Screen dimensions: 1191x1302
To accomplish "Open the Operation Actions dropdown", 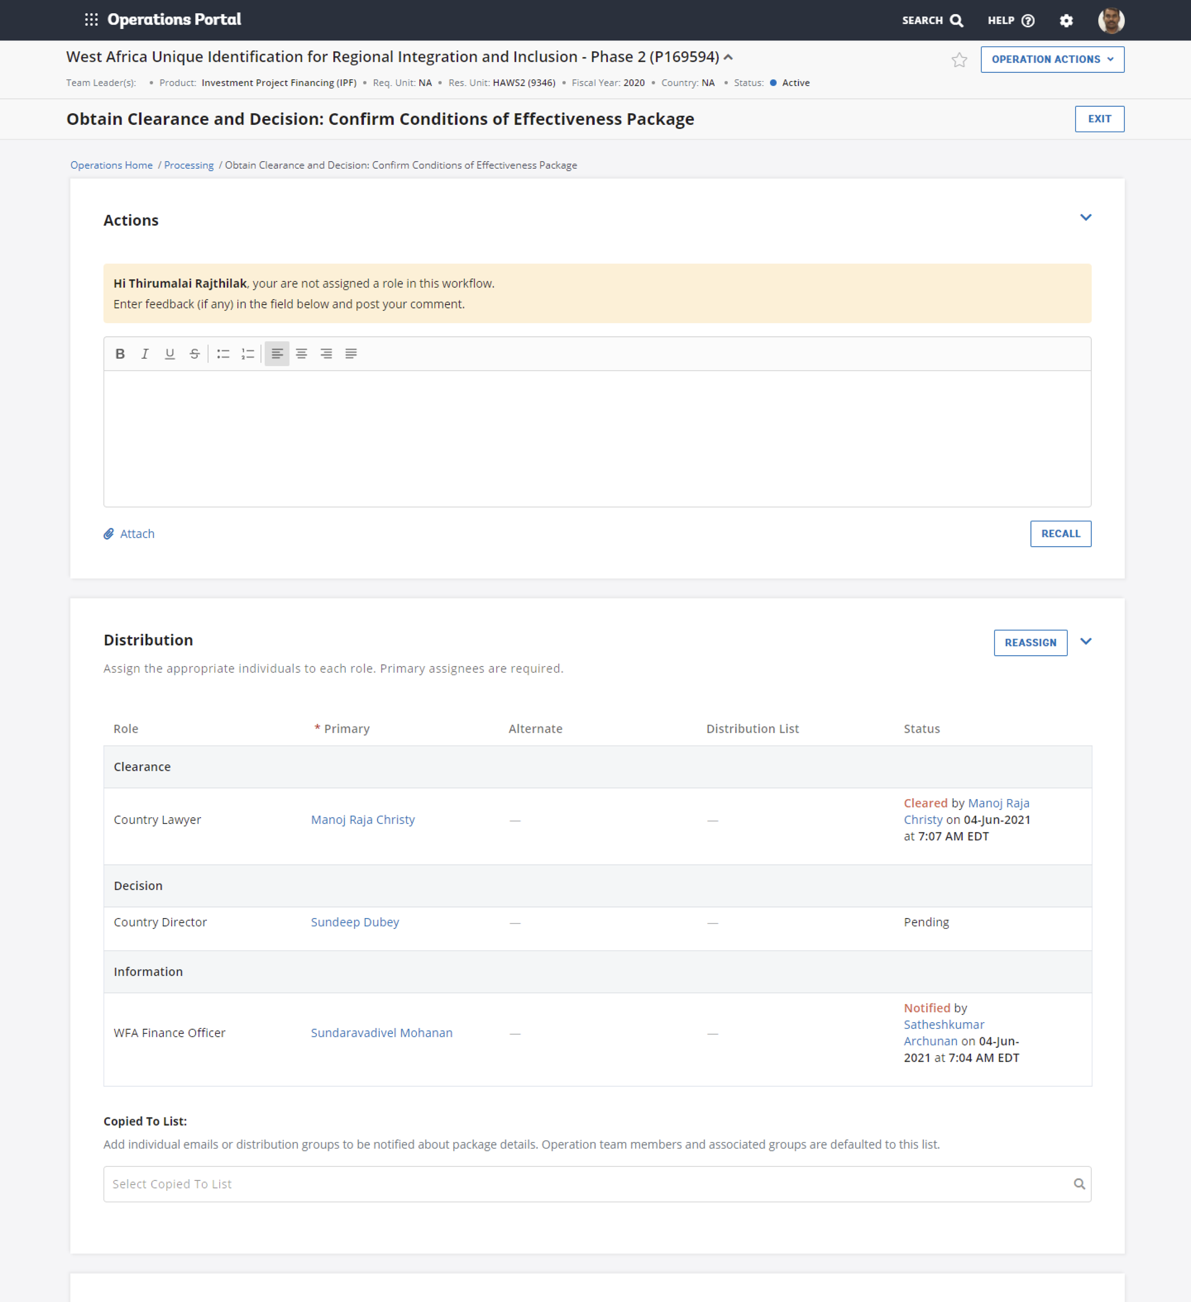I will point(1051,59).
